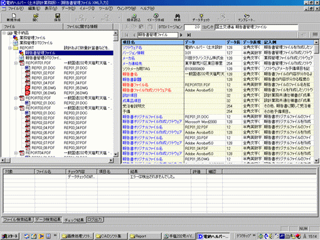This screenshot has width=320, height=240.
Task: Open the ツール menu
Action: click(x=105, y=9)
